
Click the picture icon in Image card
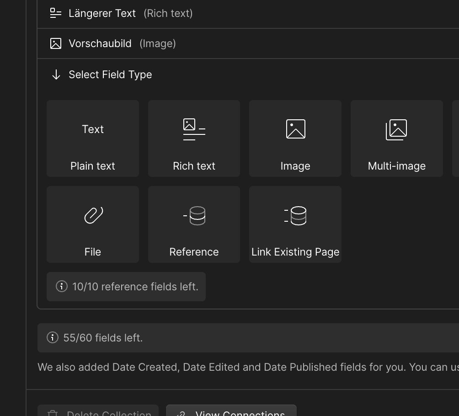296,129
